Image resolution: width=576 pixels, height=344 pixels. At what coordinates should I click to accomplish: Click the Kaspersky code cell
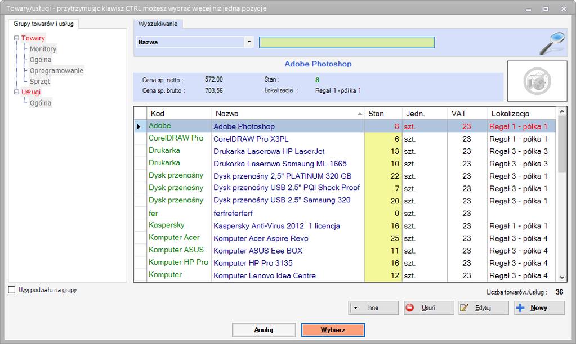[x=179, y=225]
